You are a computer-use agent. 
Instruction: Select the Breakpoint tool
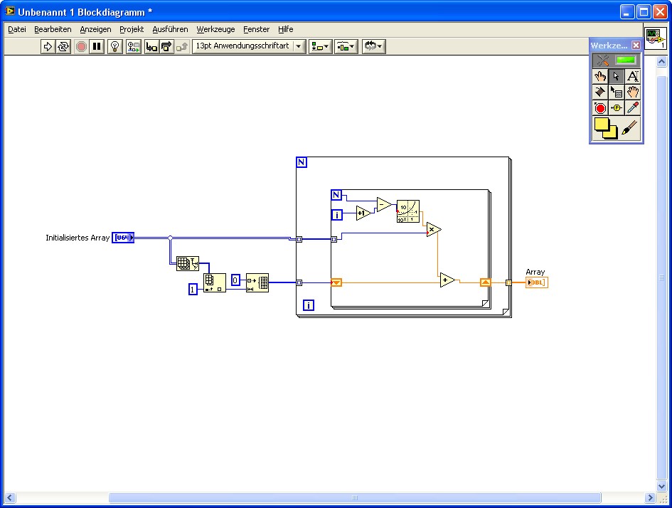[x=600, y=108]
